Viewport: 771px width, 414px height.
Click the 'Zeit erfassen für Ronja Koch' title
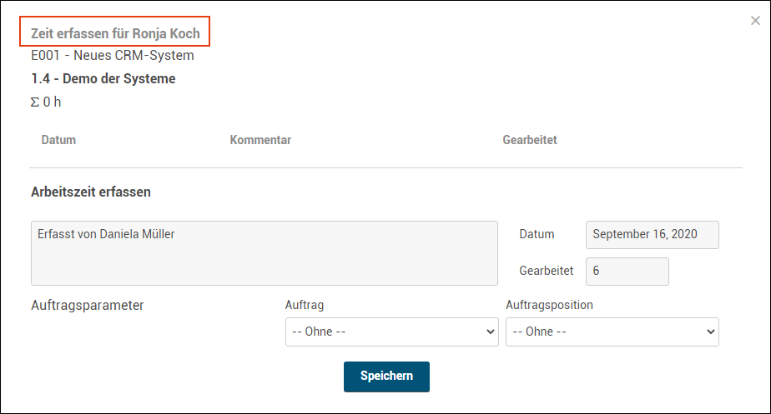[115, 34]
